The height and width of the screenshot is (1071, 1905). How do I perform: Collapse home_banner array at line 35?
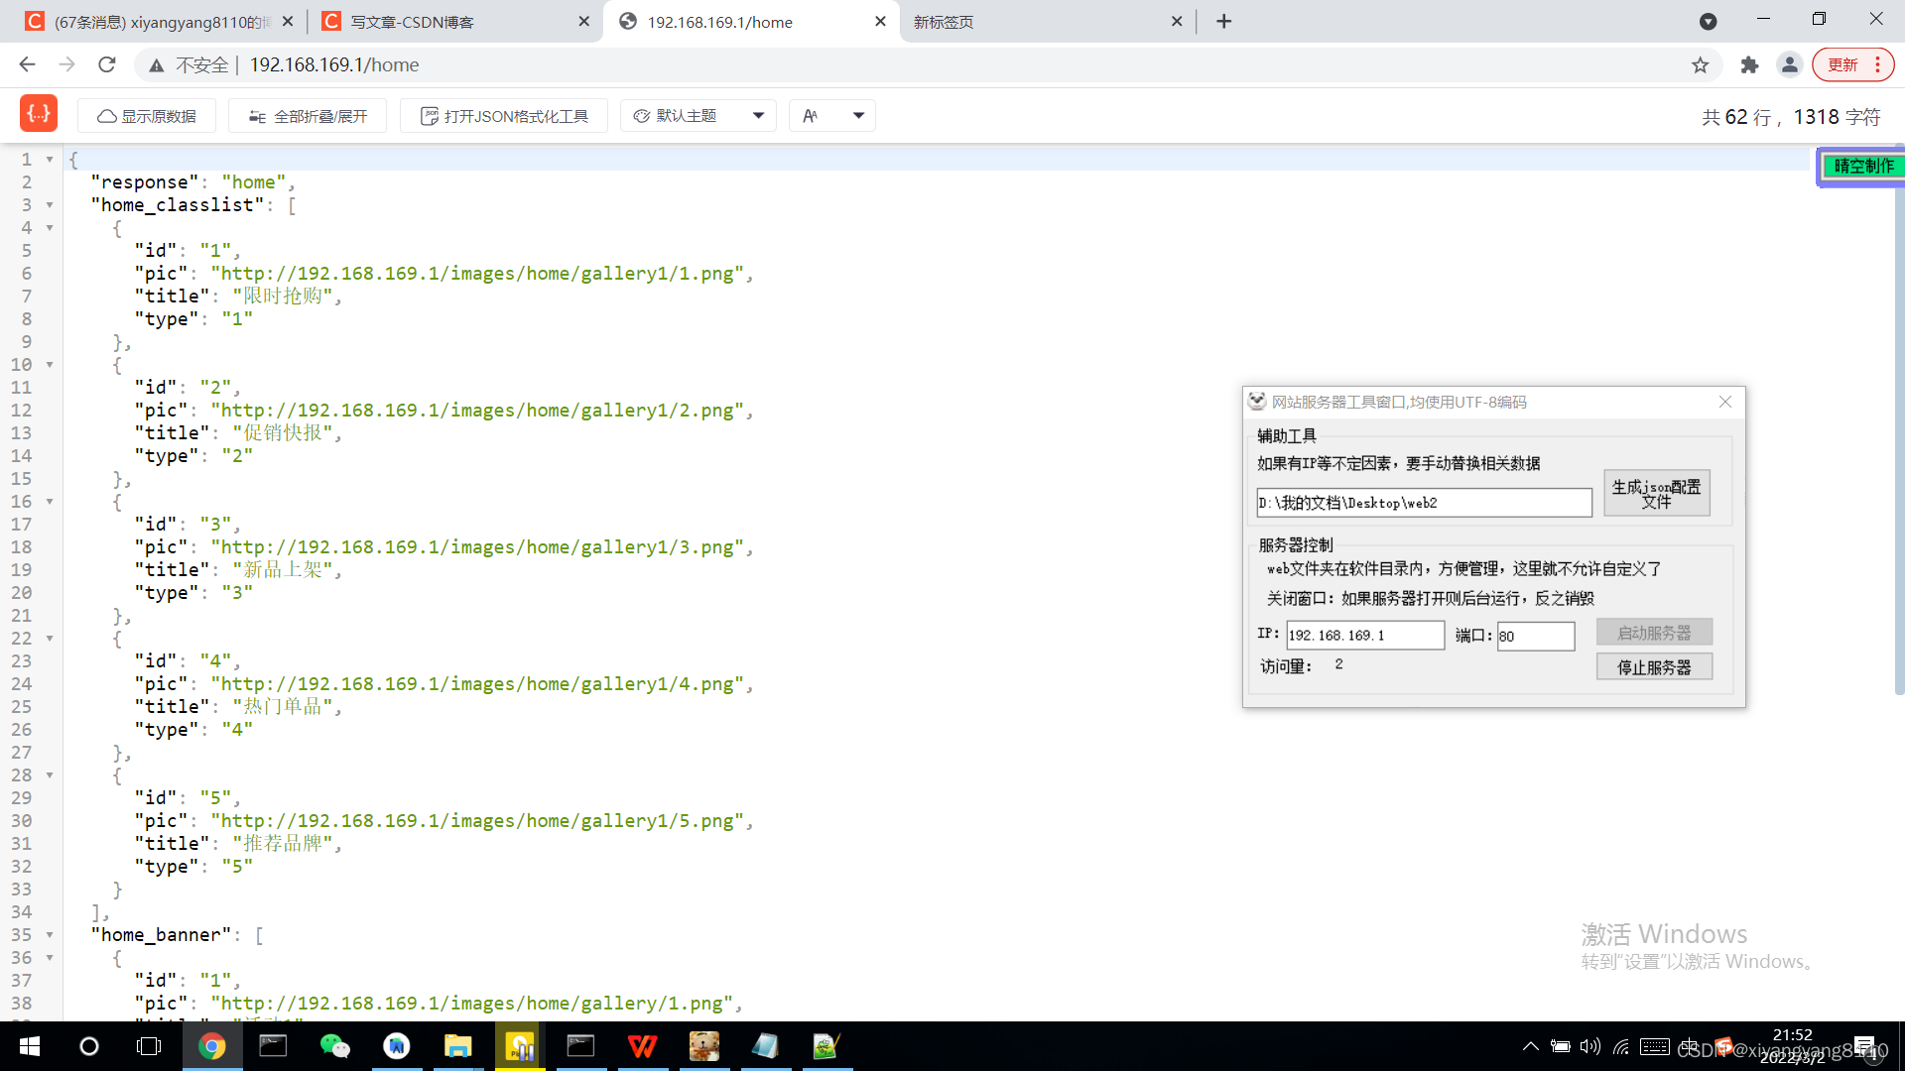tap(50, 935)
